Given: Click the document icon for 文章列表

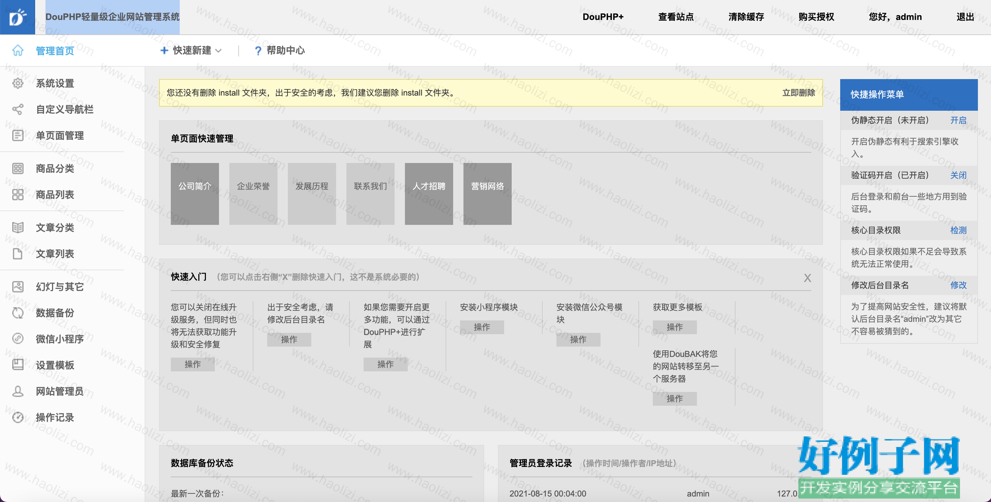Looking at the screenshot, I should 18,254.
